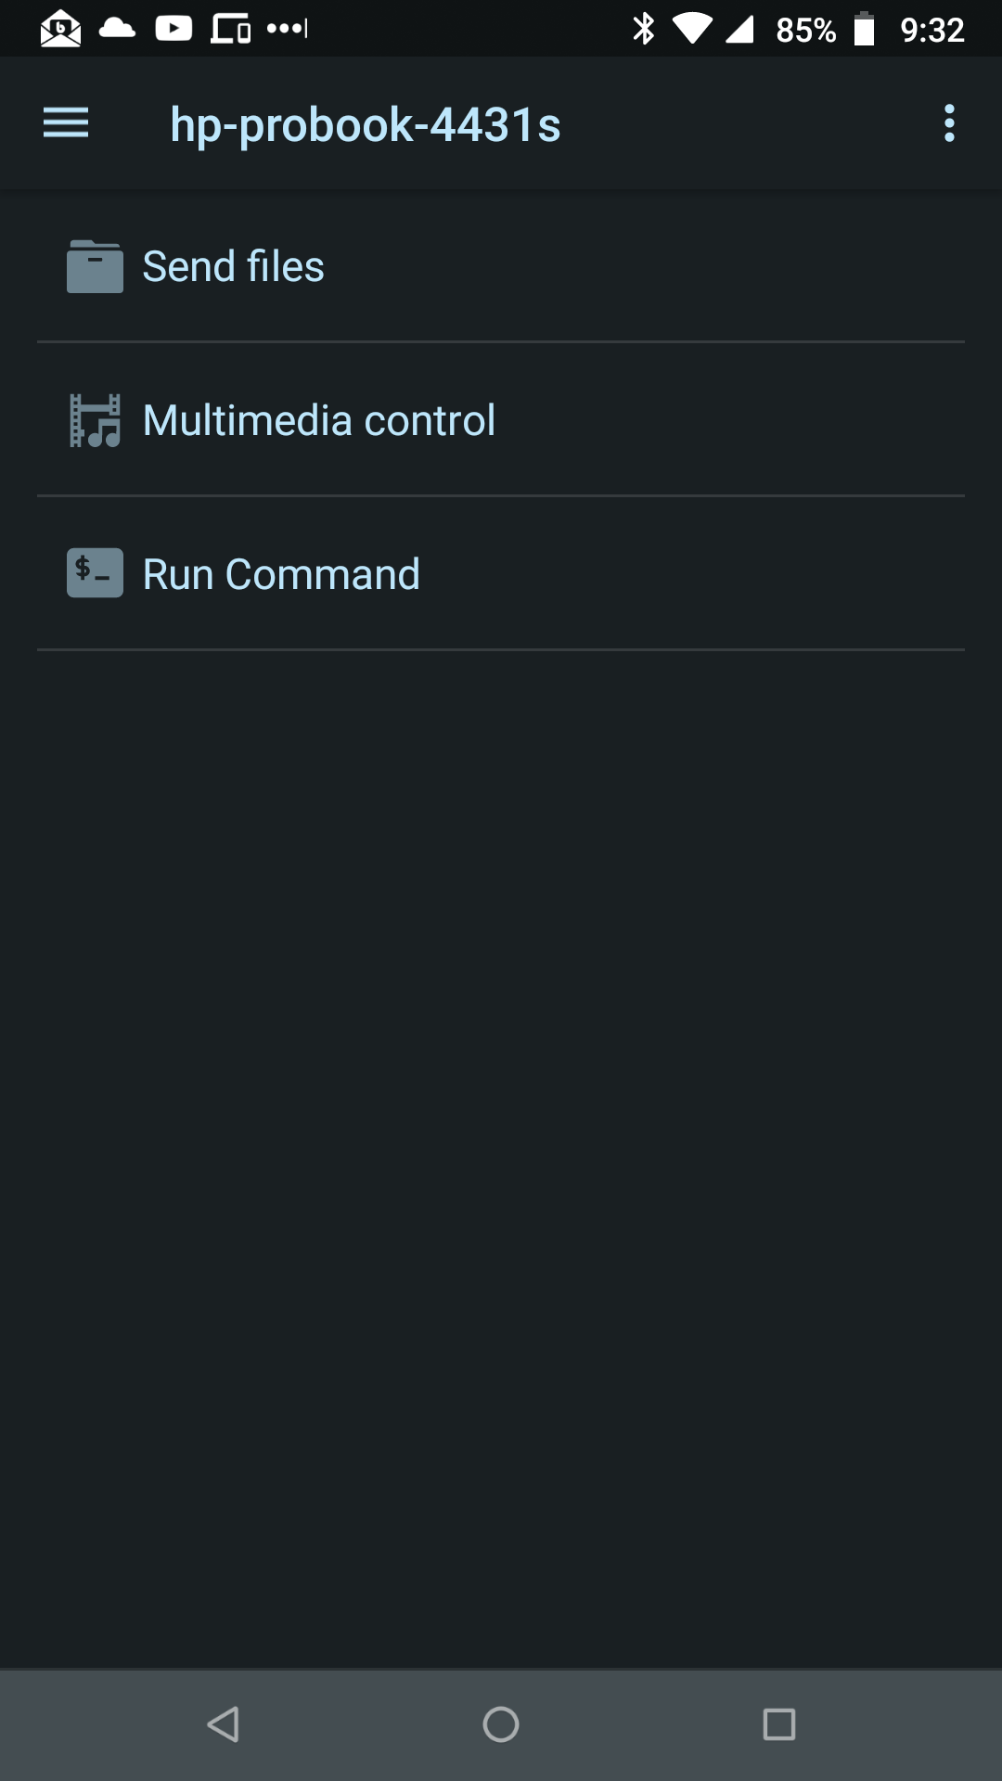The image size is (1002, 1781).
Task: Tap the 85% battery indicator
Action: click(824, 30)
